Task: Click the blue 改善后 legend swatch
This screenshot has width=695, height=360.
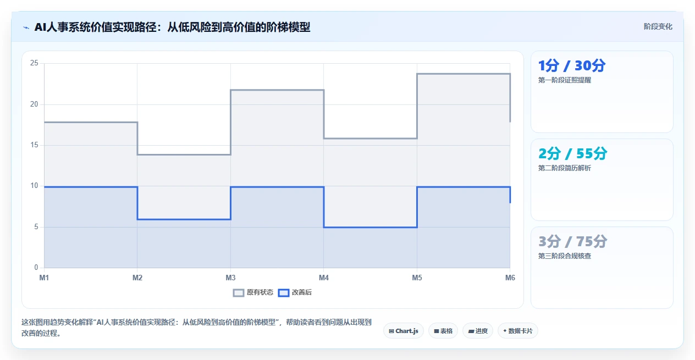Action: click(x=284, y=292)
